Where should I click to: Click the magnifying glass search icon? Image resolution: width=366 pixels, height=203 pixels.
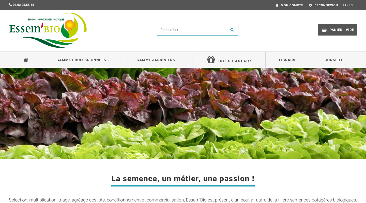[232, 30]
